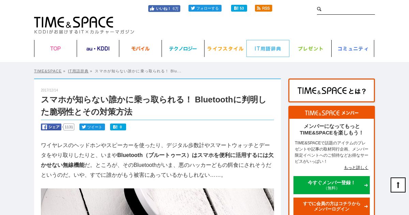Click the Hatena bookmark button showing 53

tap(239, 8)
